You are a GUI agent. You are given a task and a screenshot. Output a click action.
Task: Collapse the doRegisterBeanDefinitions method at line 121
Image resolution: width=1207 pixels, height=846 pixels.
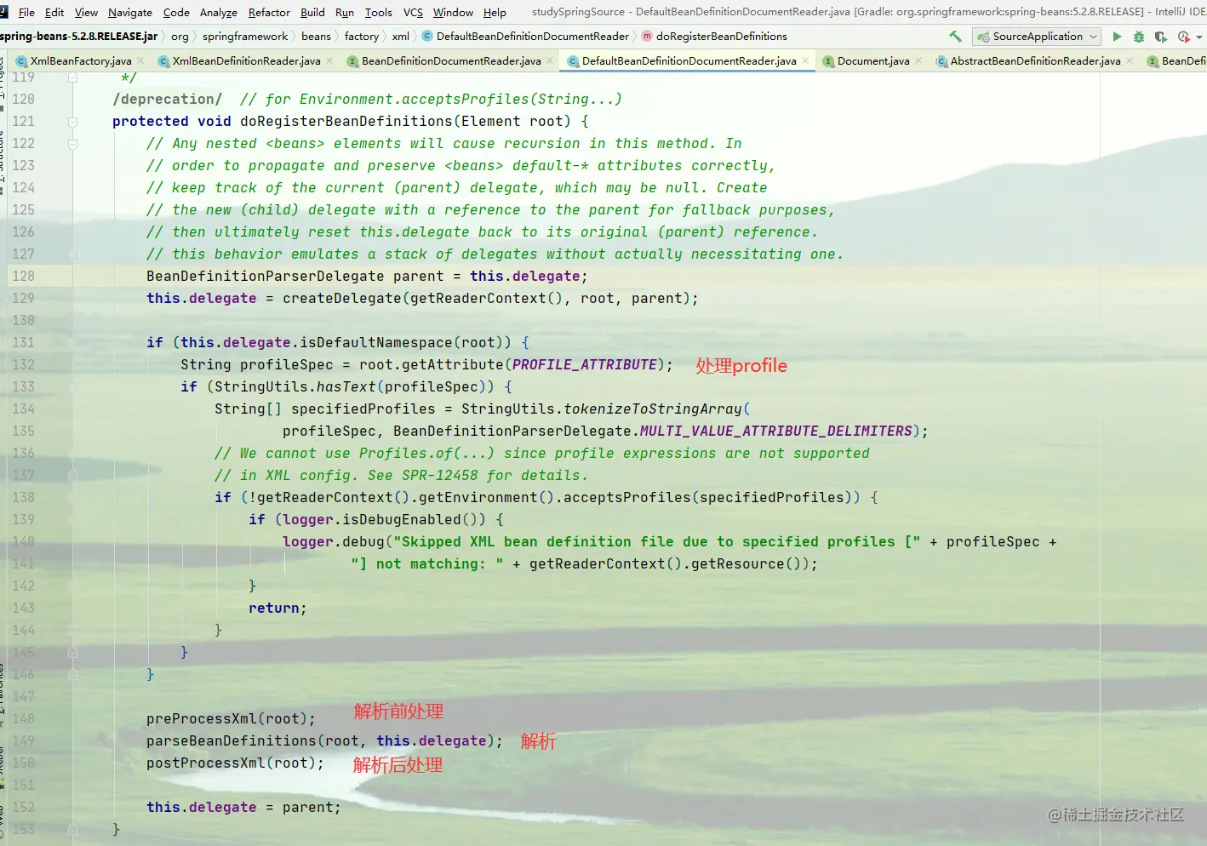click(72, 122)
